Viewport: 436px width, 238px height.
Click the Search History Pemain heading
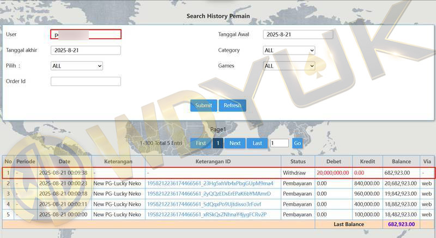pyautogui.click(x=218, y=16)
